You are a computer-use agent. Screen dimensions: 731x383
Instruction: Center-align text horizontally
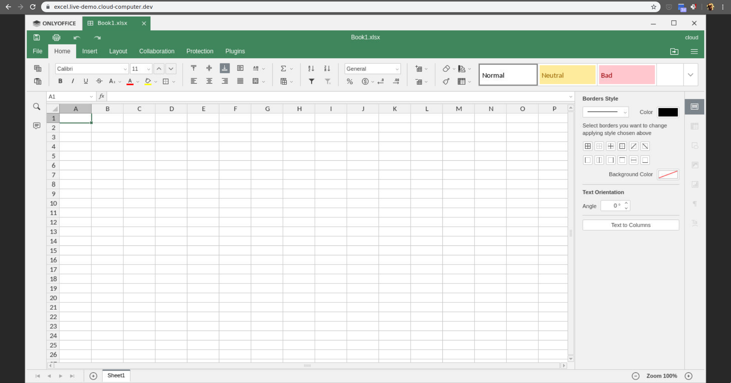(x=209, y=81)
